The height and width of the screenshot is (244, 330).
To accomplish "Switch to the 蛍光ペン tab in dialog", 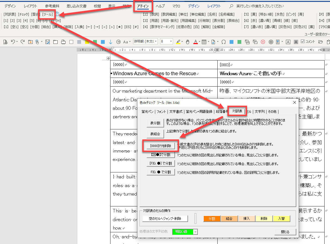I will pos(147,111).
